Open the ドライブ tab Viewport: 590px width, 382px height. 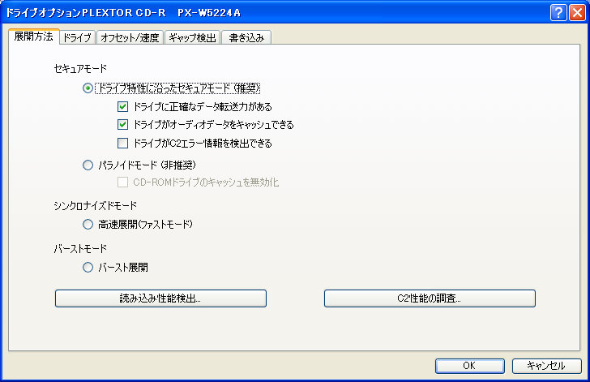tap(77, 37)
